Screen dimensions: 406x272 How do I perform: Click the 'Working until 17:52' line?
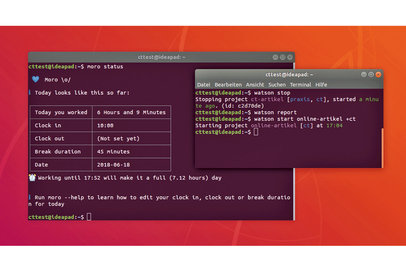pyautogui.click(x=130, y=178)
